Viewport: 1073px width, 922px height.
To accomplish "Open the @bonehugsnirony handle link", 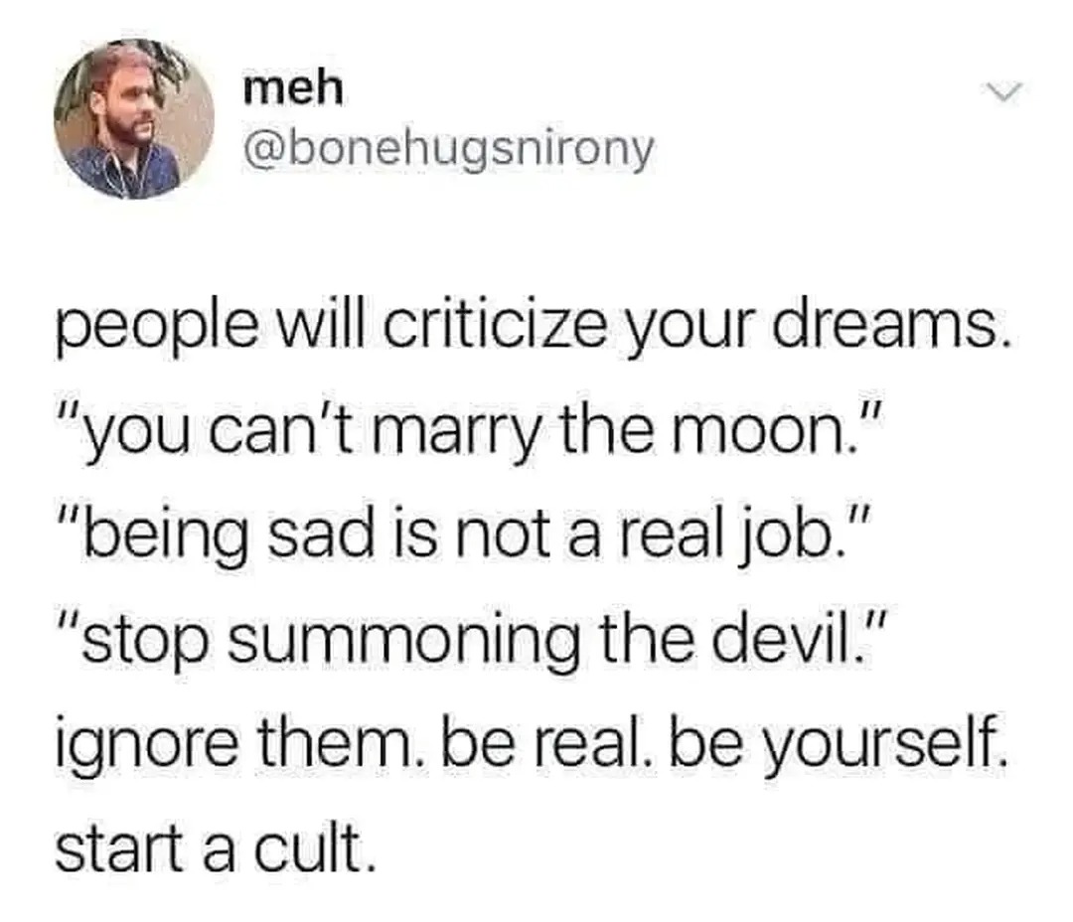I will pos(449,150).
